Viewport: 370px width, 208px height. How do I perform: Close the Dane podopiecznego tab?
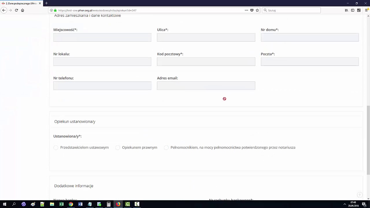[40, 3]
